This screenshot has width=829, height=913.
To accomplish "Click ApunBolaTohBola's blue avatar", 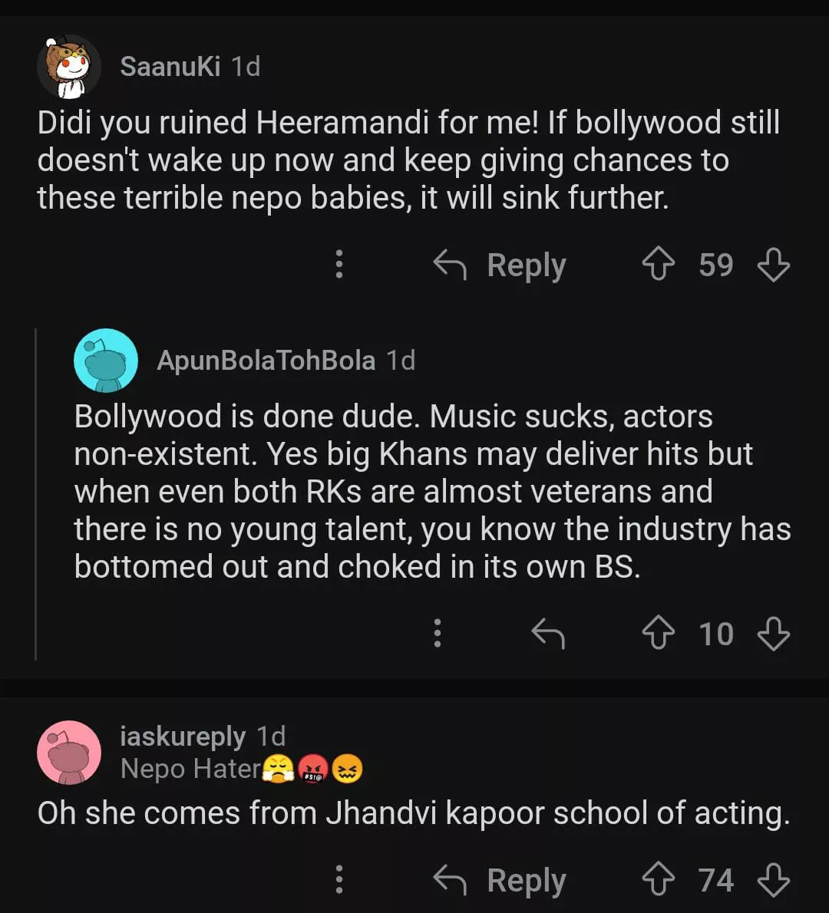I will (106, 361).
